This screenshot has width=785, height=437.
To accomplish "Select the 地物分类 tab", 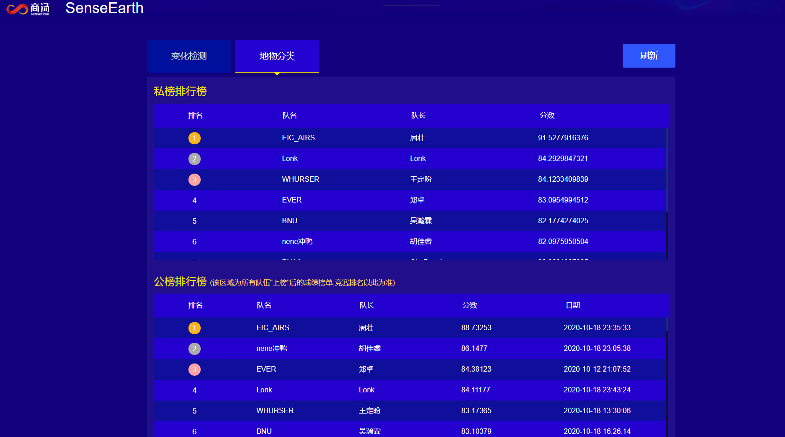I will click(277, 56).
